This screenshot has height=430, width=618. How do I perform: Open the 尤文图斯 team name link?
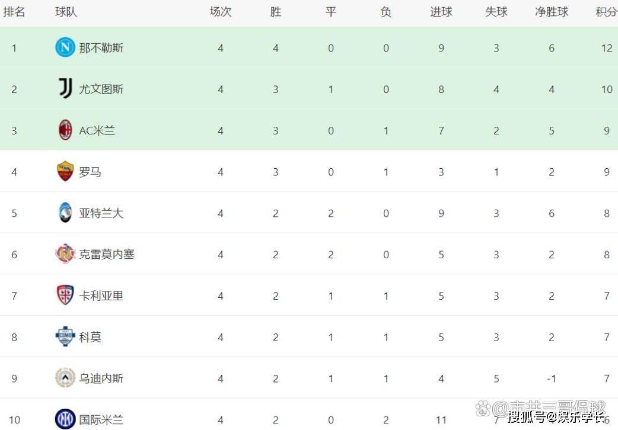coord(101,89)
